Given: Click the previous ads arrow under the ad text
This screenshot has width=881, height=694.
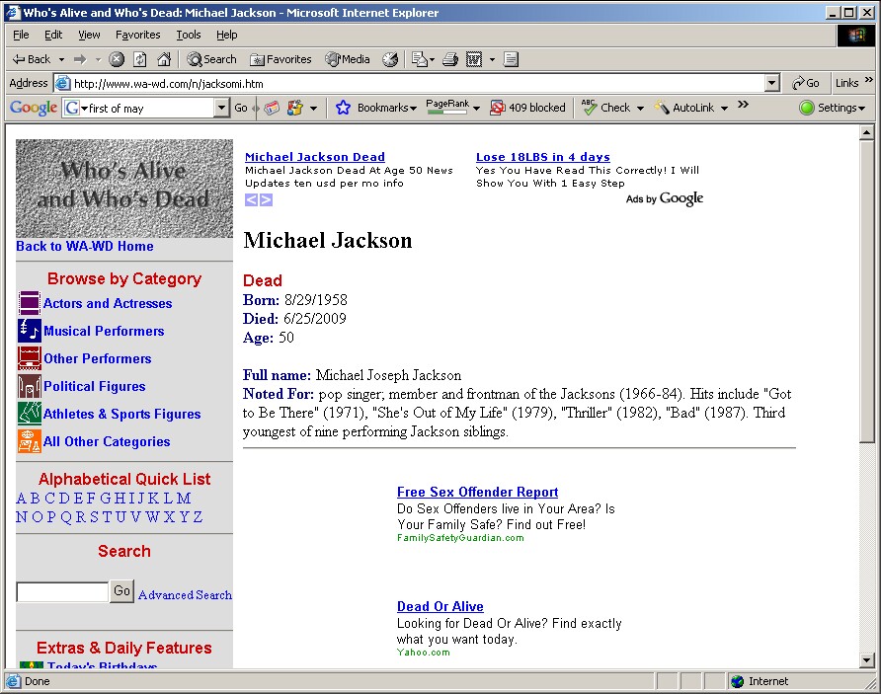Looking at the screenshot, I should [251, 199].
